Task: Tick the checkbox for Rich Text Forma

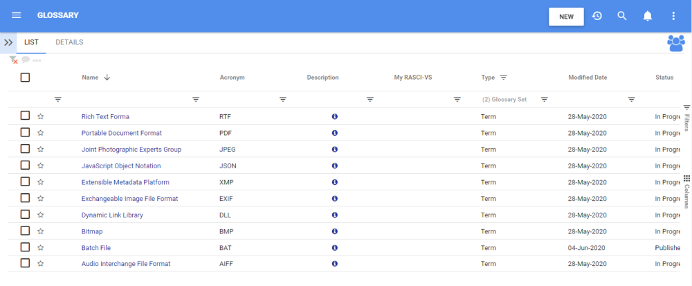Action: coord(25,116)
